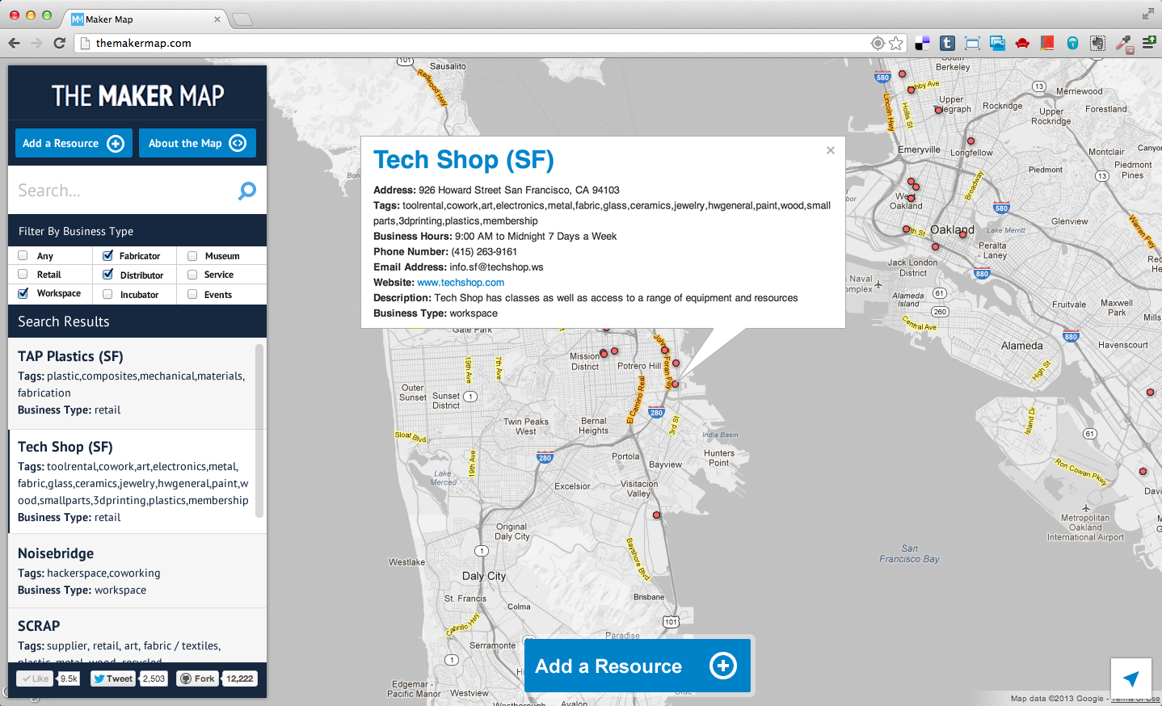Bookmark this page with the star icon
This screenshot has height=706, width=1162.
896,43
